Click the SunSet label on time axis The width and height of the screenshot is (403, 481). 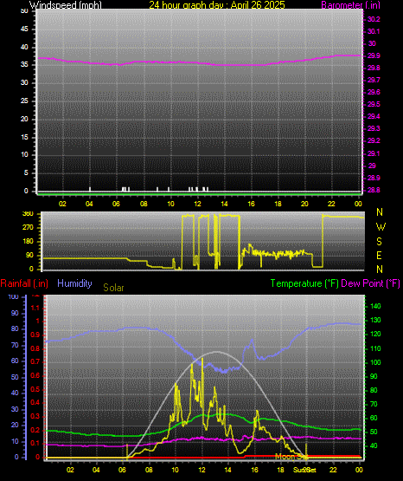(304, 470)
